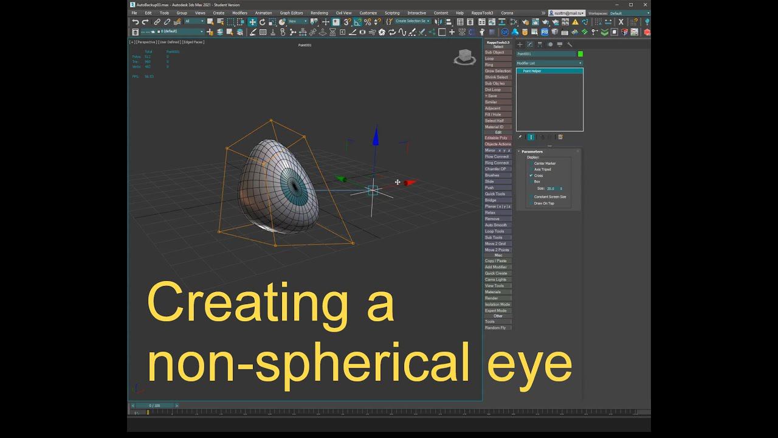Toggle the 3D Snaps icon

click(346, 22)
